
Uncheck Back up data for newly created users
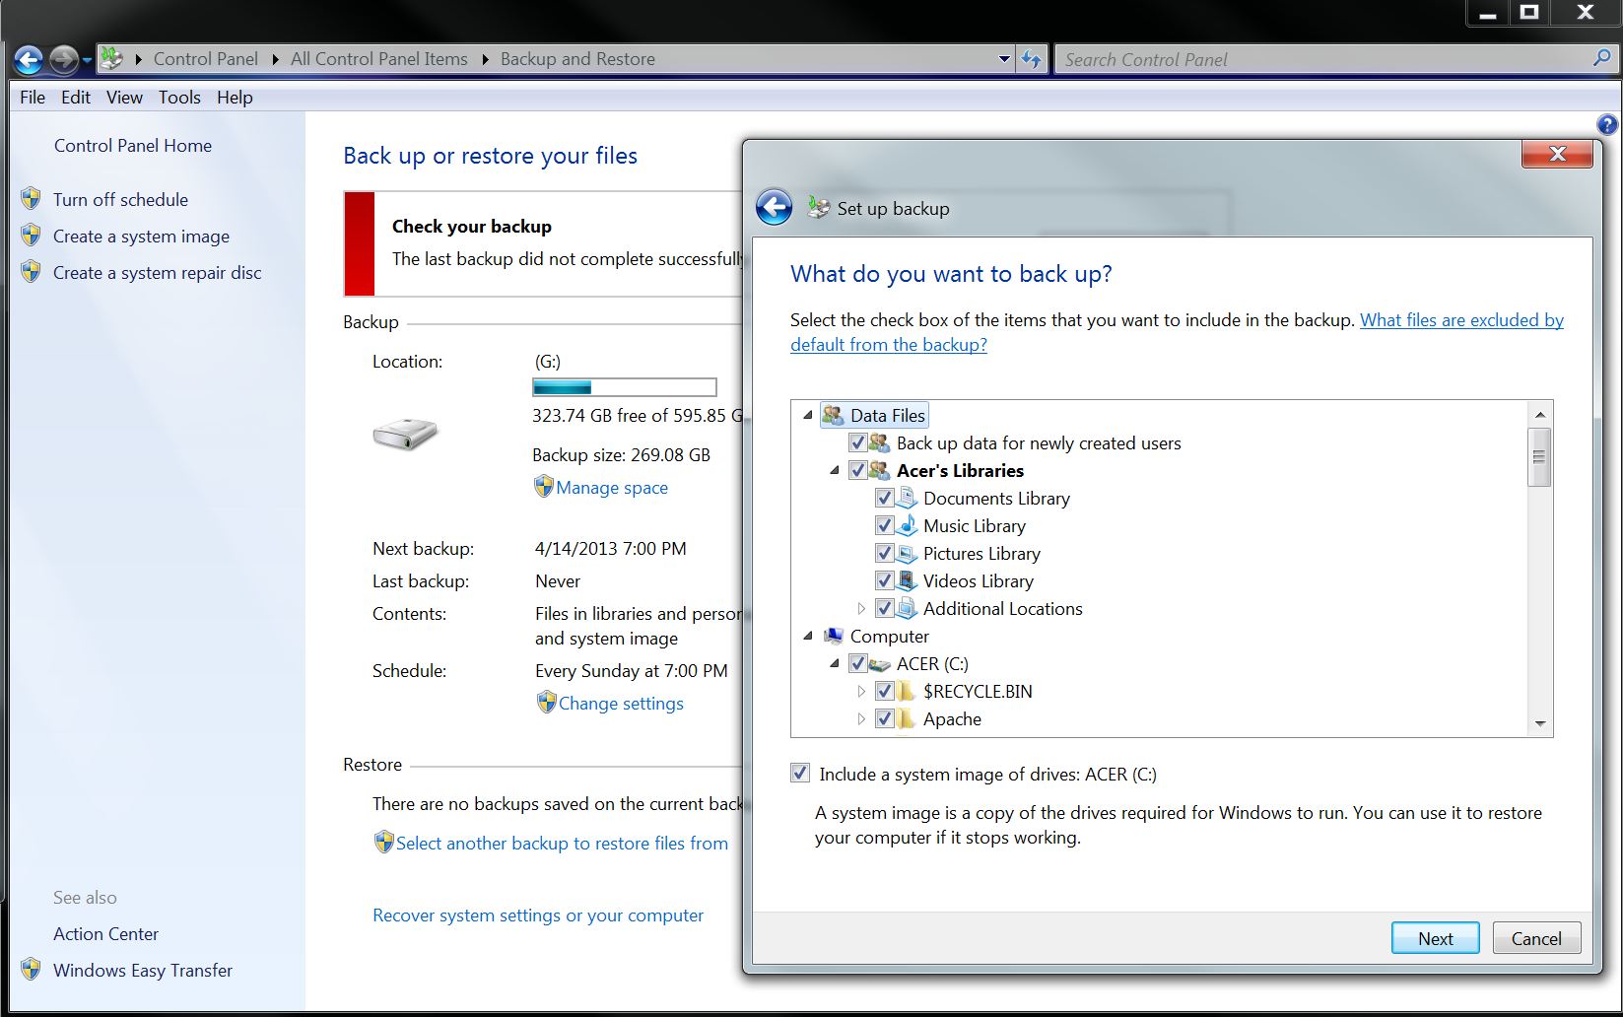pos(857,443)
